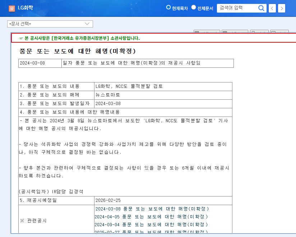Click the '5. 재공시예정일' label cell
The width and height of the screenshot is (296, 237).
pos(56,200)
